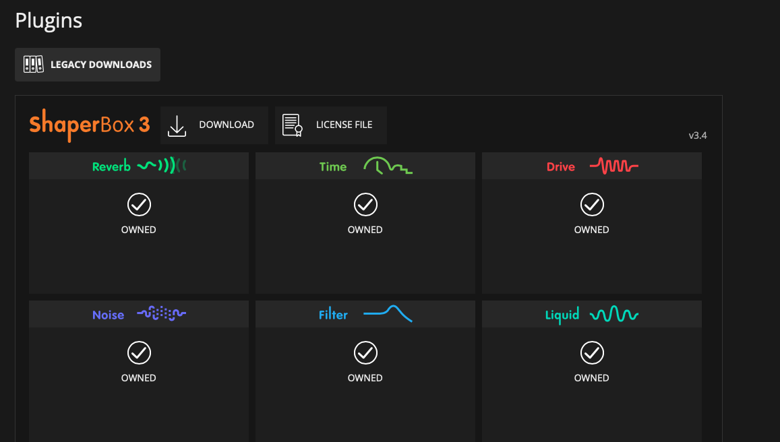Click the Legacy Downloads binders icon
This screenshot has height=442, width=780.
click(x=33, y=65)
